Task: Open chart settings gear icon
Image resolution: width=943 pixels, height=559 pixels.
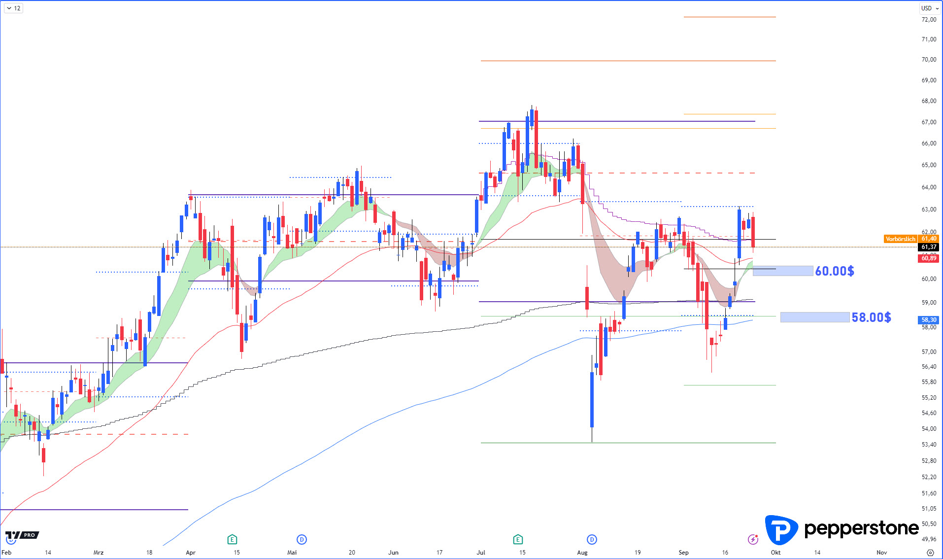Action: (930, 553)
